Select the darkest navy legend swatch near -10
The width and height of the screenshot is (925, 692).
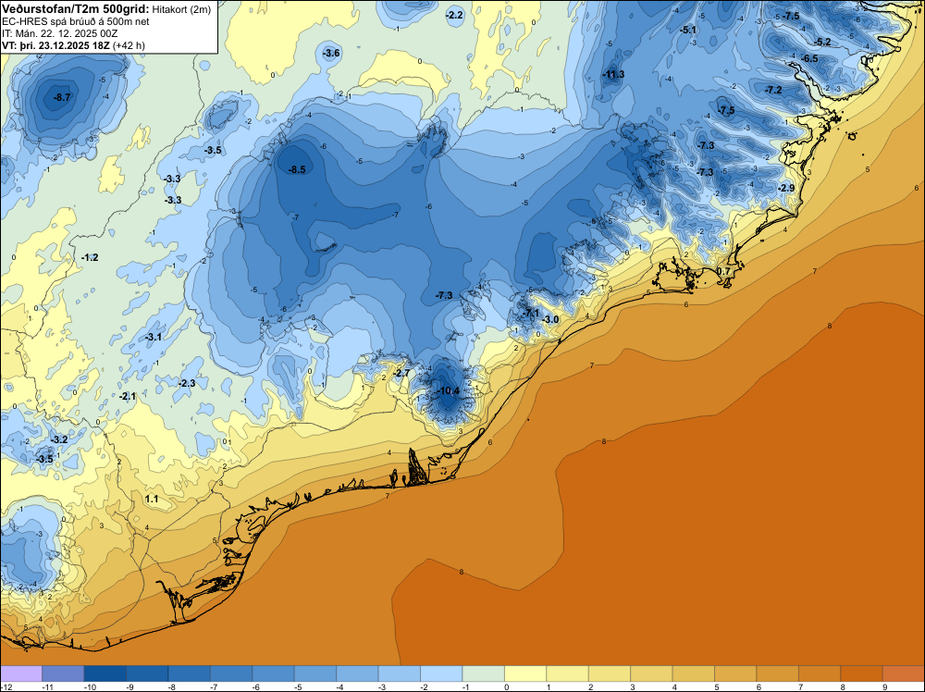point(105,673)
